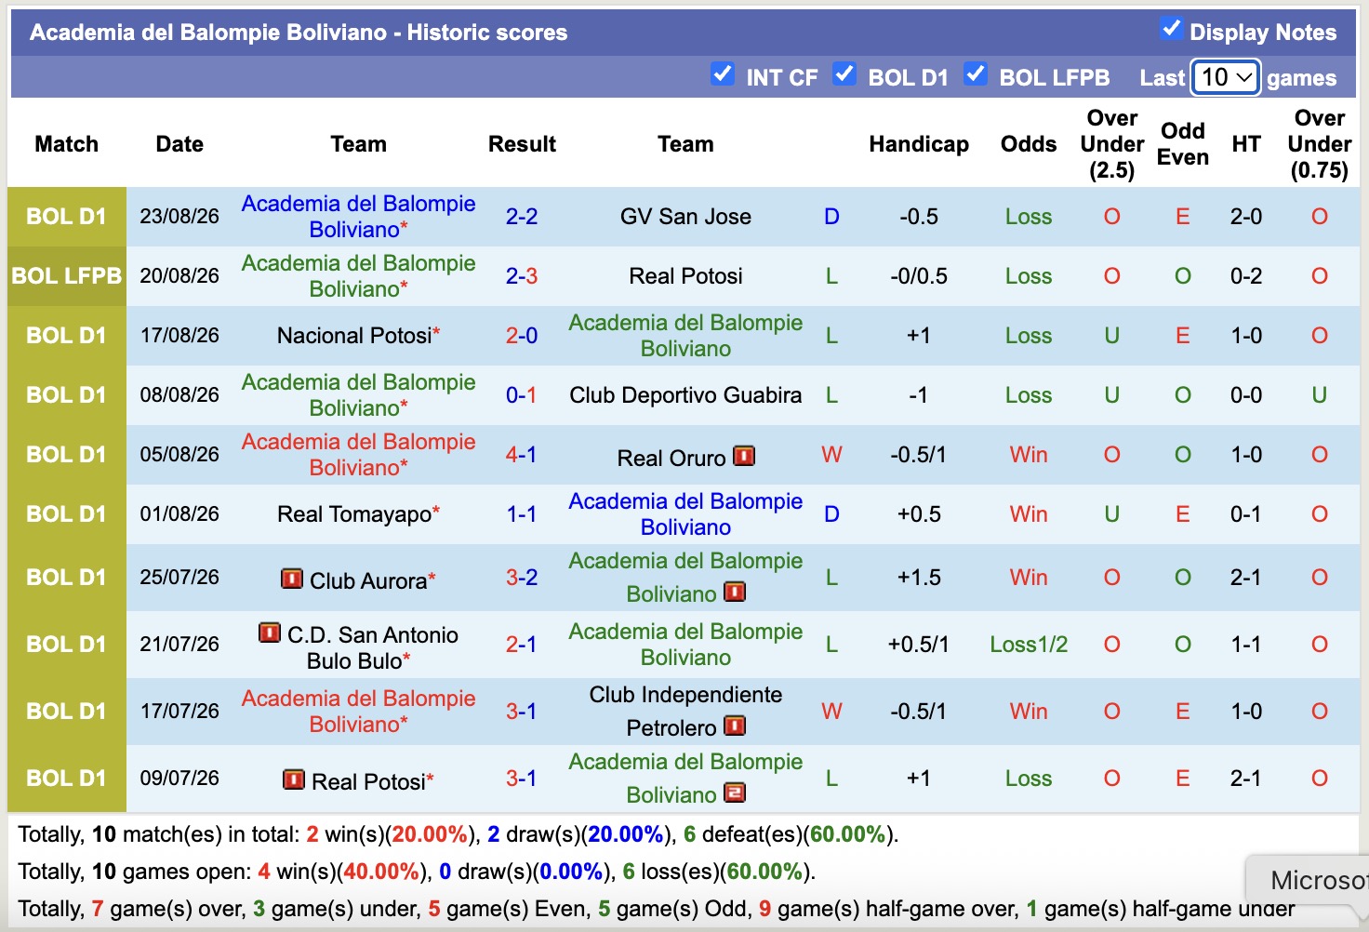Open the Last 10 games dropdown
Screen dimensions: 1369x932
tap(1226, 77)
